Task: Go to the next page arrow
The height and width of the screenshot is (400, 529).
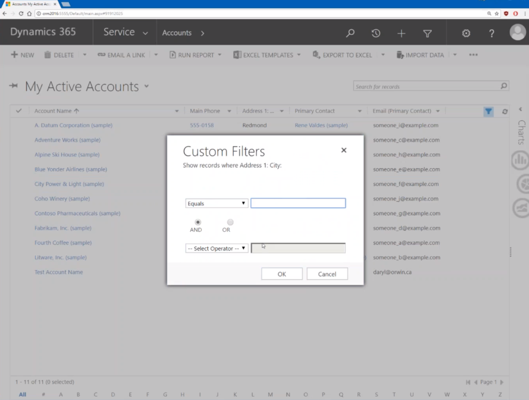Action: pos(502,382)
